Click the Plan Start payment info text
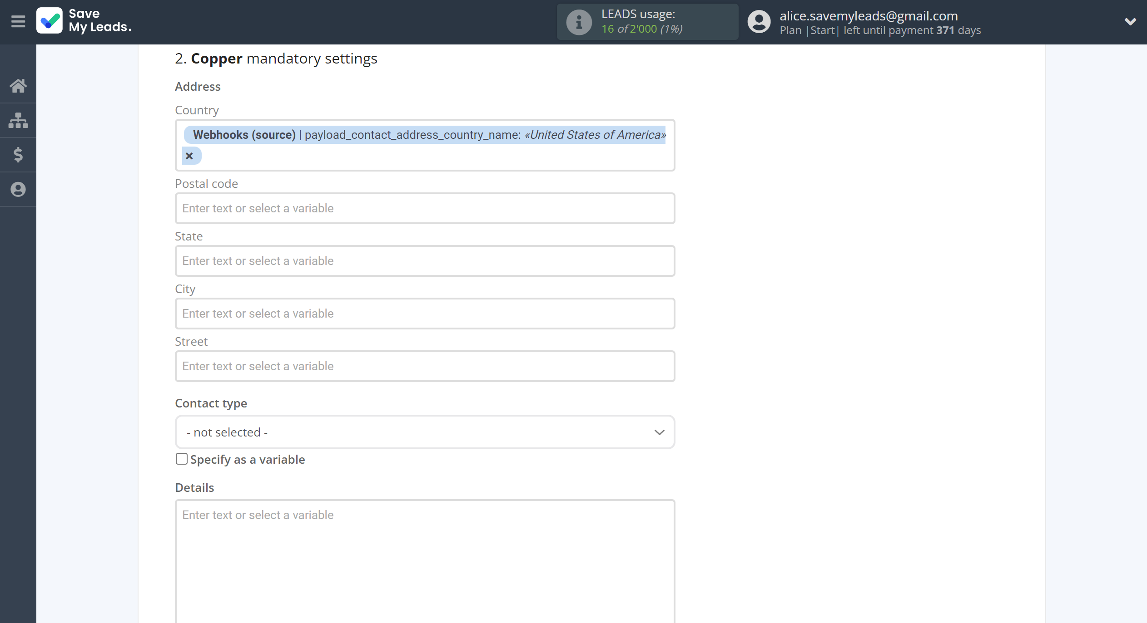 coord(880,30)
